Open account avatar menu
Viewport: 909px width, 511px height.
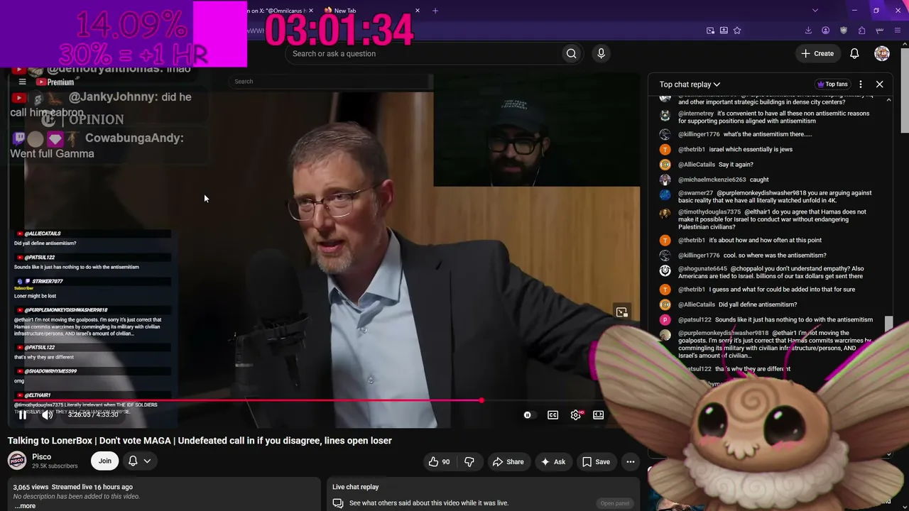tap(882, 53)
